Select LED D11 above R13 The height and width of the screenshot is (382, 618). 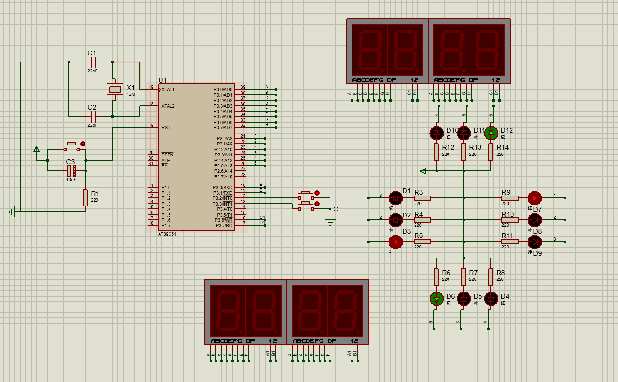point(464,133)
